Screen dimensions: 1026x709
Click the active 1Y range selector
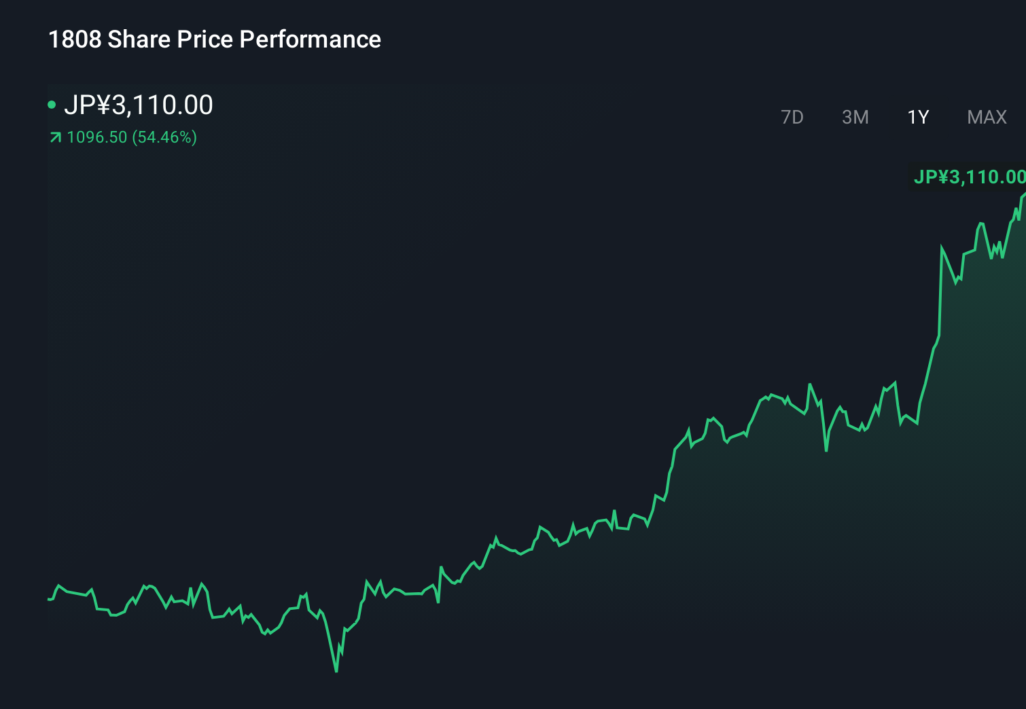coord(917,117)
